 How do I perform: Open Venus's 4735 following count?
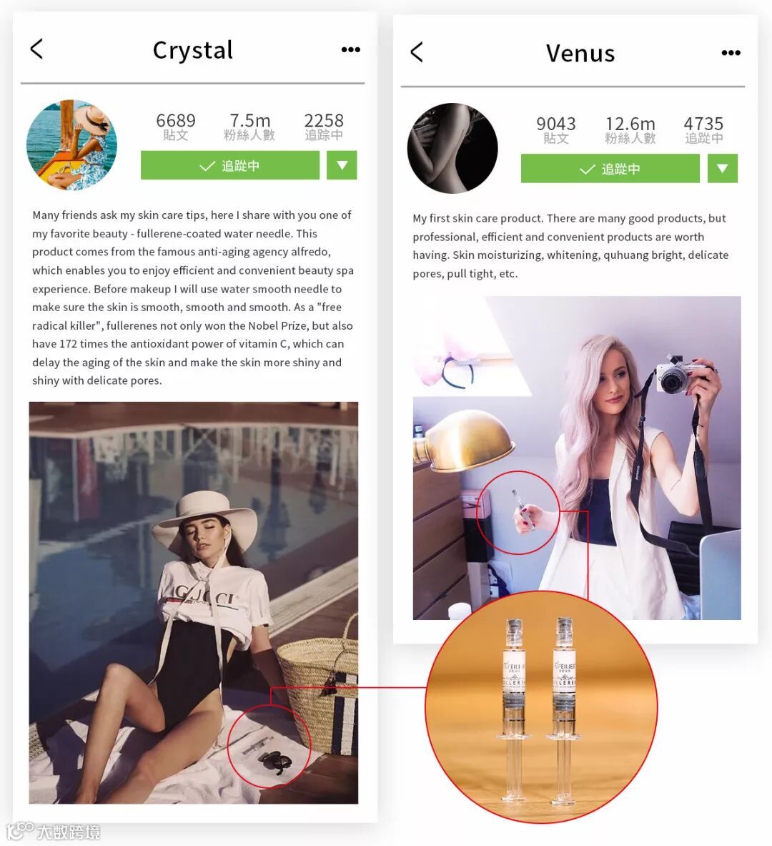tap(703, 130)
